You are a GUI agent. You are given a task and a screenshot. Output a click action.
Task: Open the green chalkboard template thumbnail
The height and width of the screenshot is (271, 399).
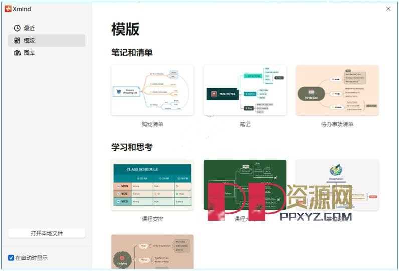[245, 185]
